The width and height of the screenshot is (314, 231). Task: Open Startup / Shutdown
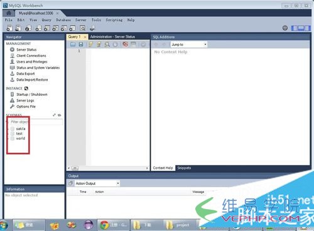pyautogui.click(x=32, y=95)
